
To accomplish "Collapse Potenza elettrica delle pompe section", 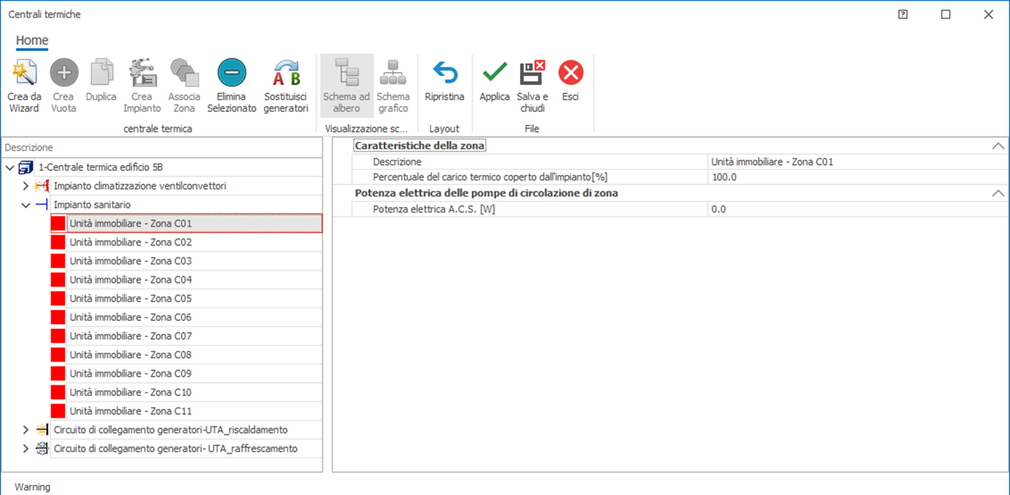I will (x=997, y=193).
